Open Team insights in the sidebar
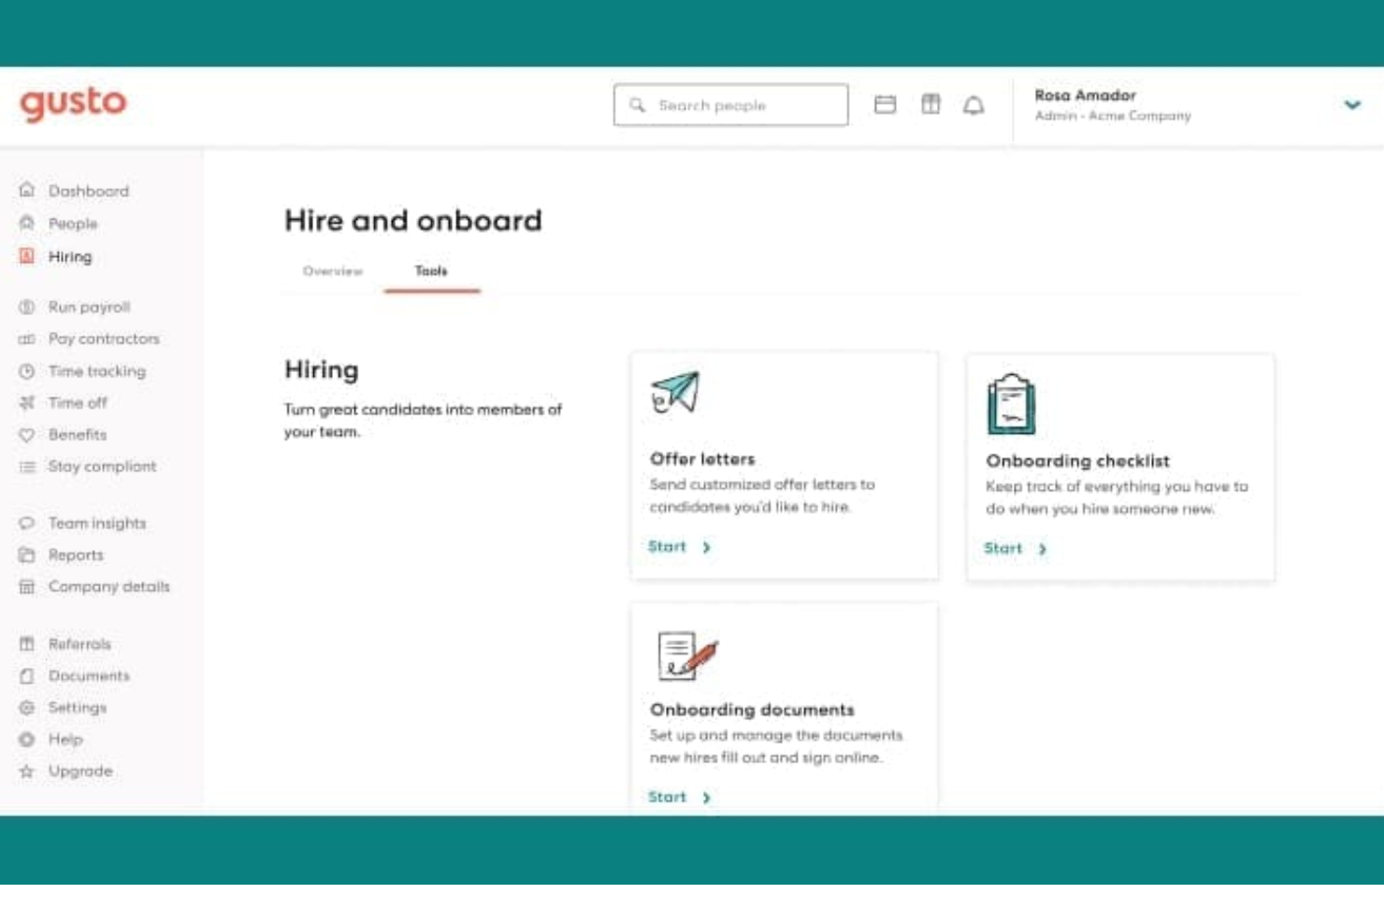 coord(97,523)
